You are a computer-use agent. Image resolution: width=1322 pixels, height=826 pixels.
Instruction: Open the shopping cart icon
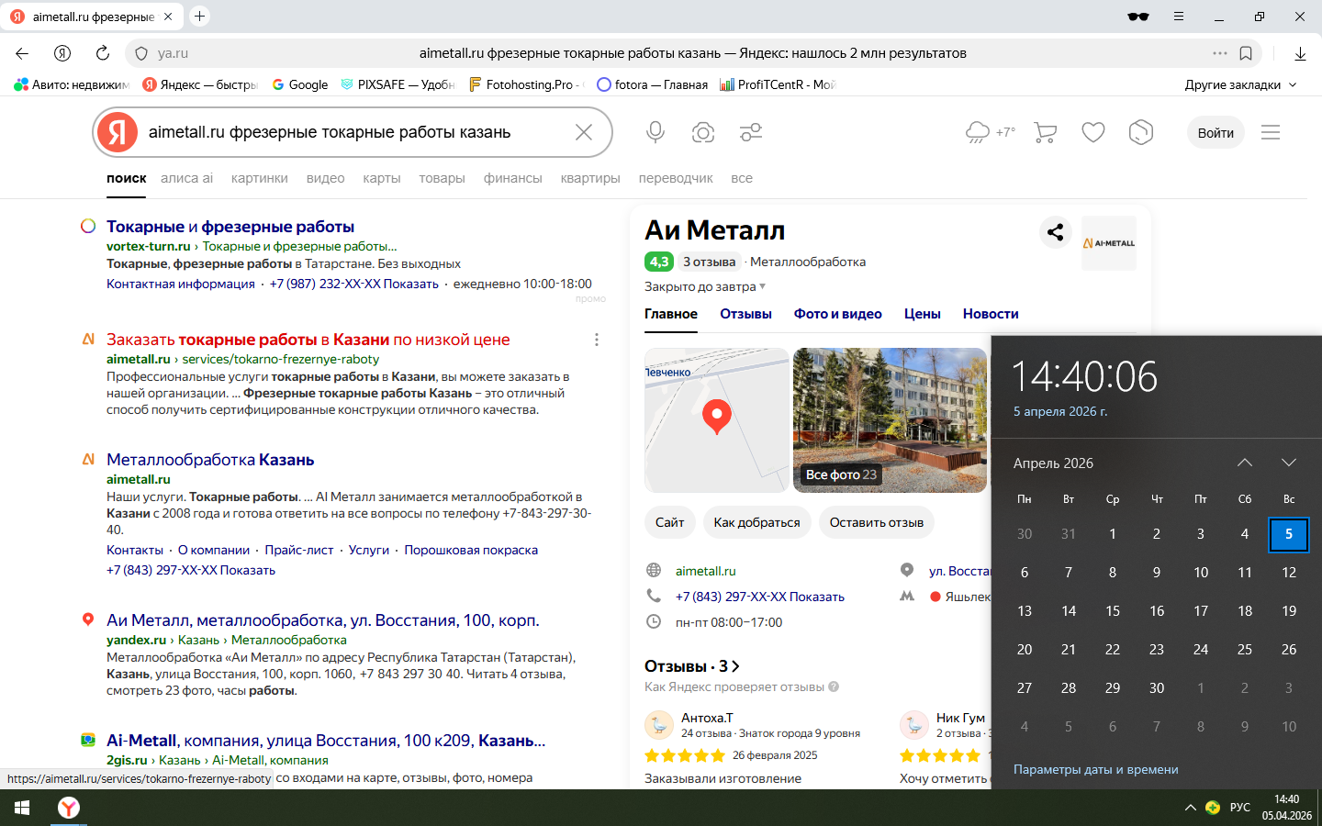coord(1045,132)
